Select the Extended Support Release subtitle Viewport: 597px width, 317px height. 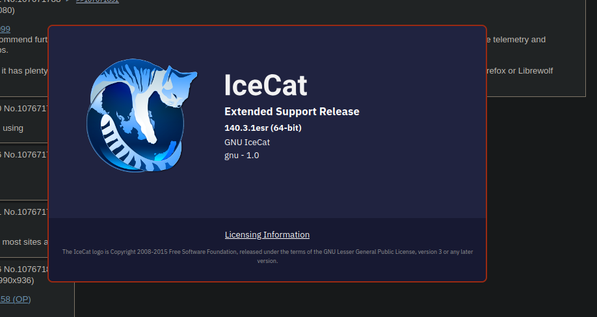point(291,112)
